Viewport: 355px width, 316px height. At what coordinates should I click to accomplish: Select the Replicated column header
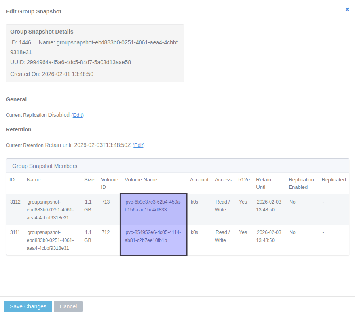tap(334, 180)
